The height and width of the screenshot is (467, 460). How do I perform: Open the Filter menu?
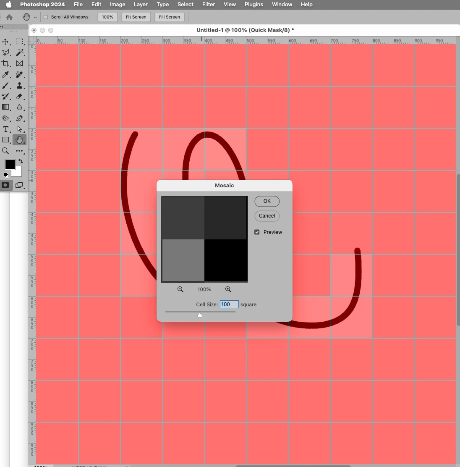click(x=209, y=5)
